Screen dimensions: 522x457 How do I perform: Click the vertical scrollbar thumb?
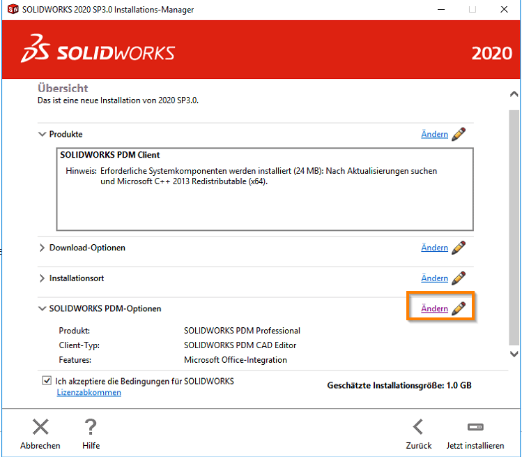pos(514,227)
